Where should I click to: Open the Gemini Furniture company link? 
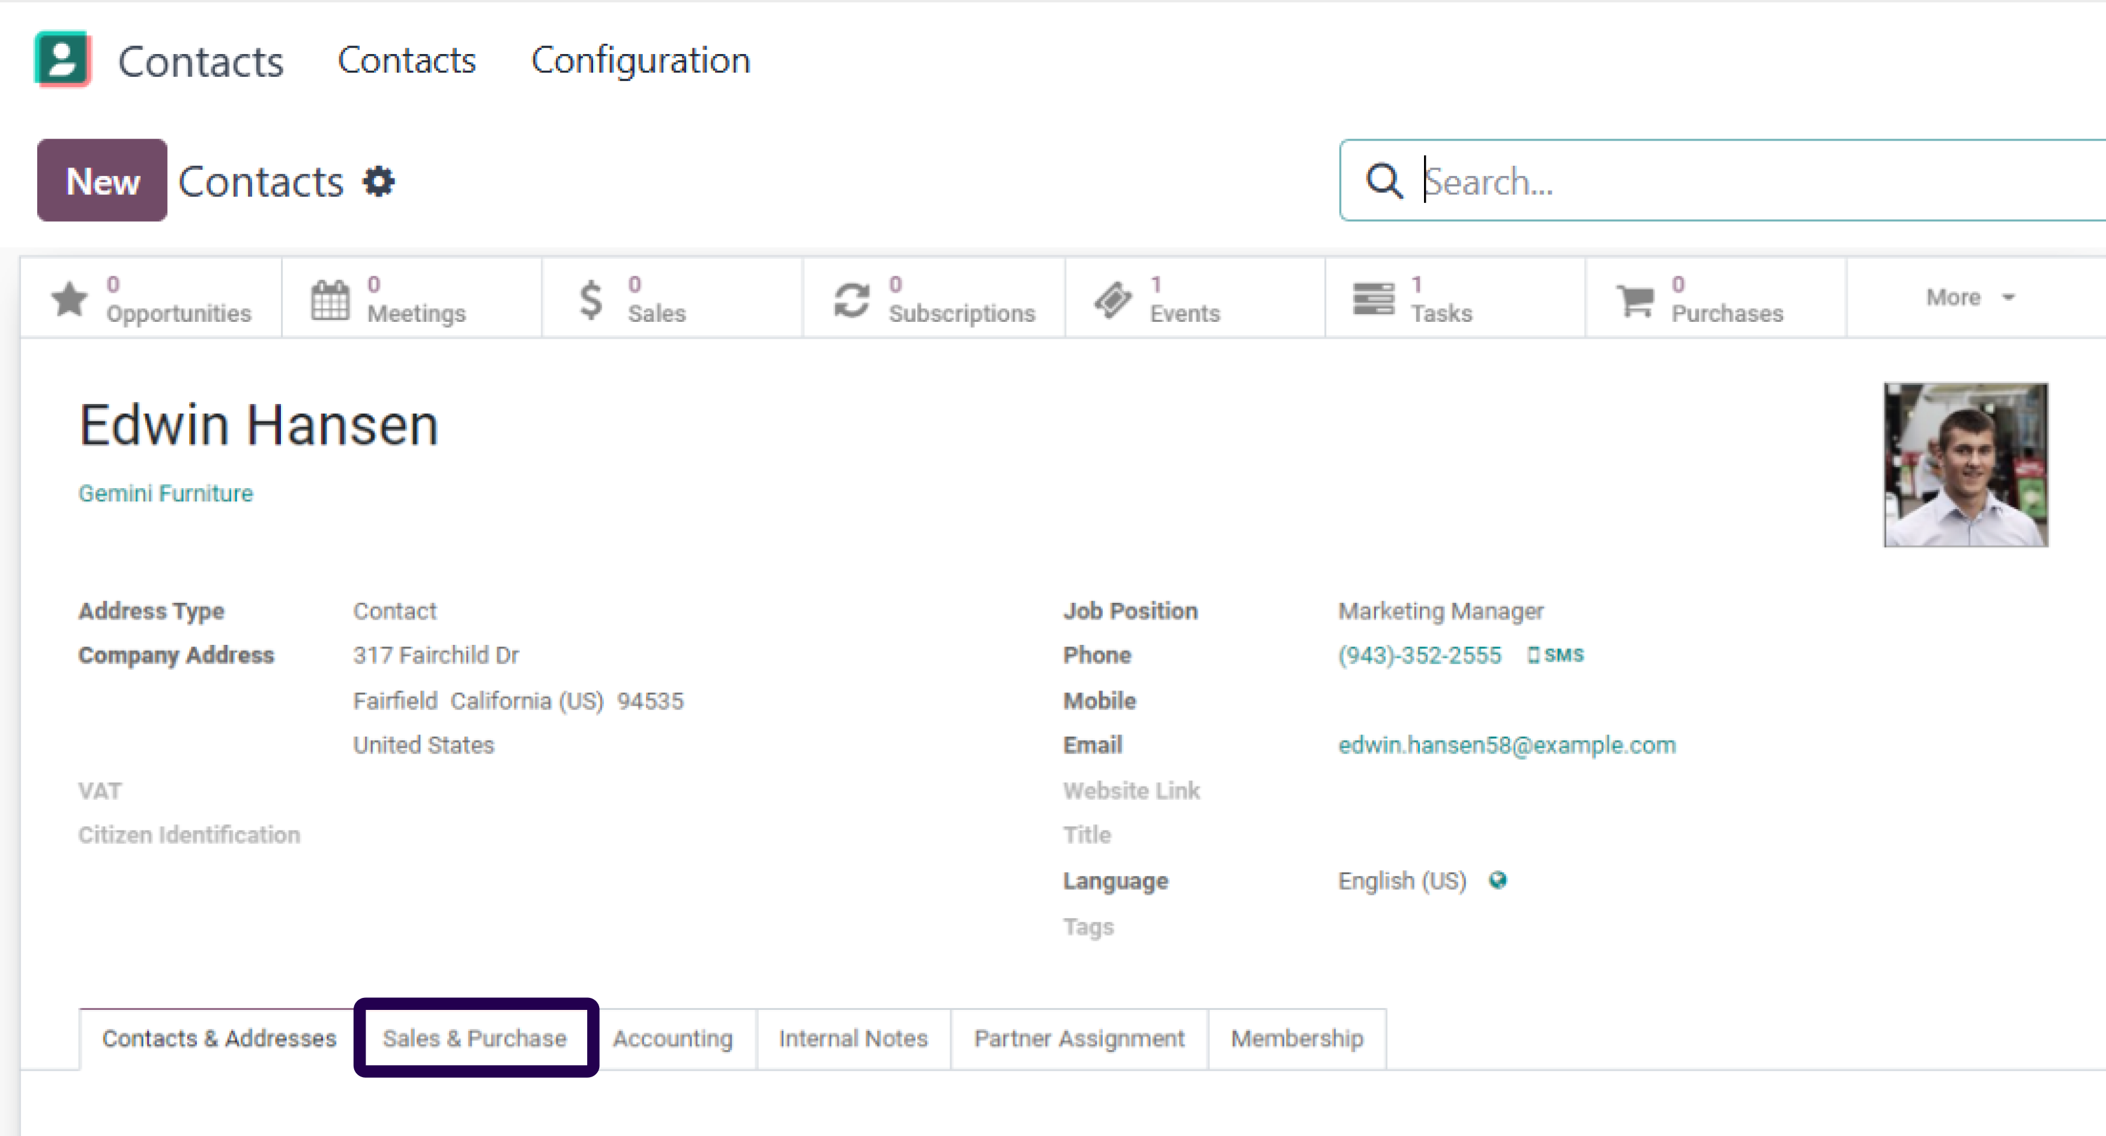(166, 493)
